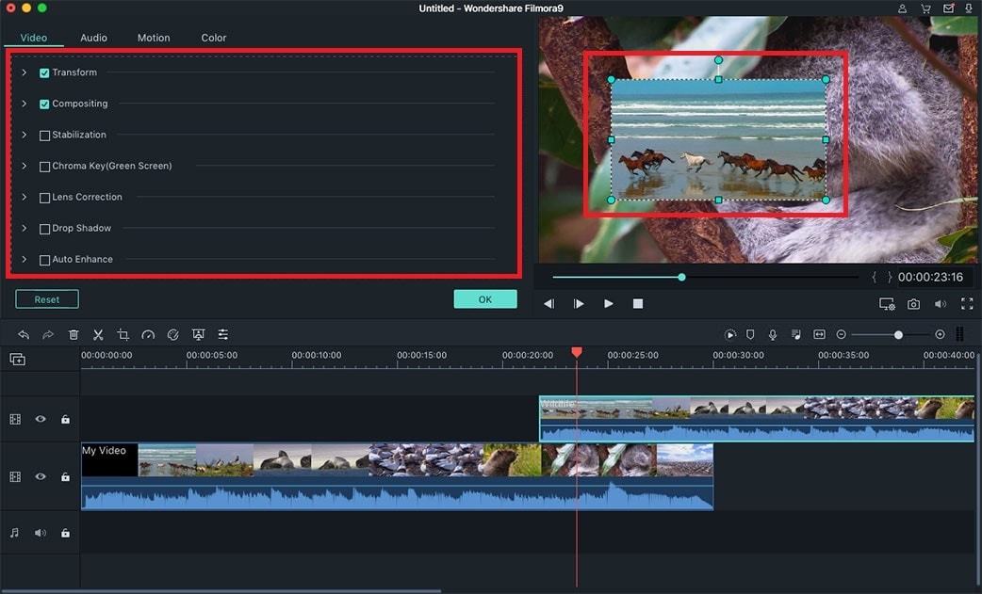Open the Color tab

point(214,38)
